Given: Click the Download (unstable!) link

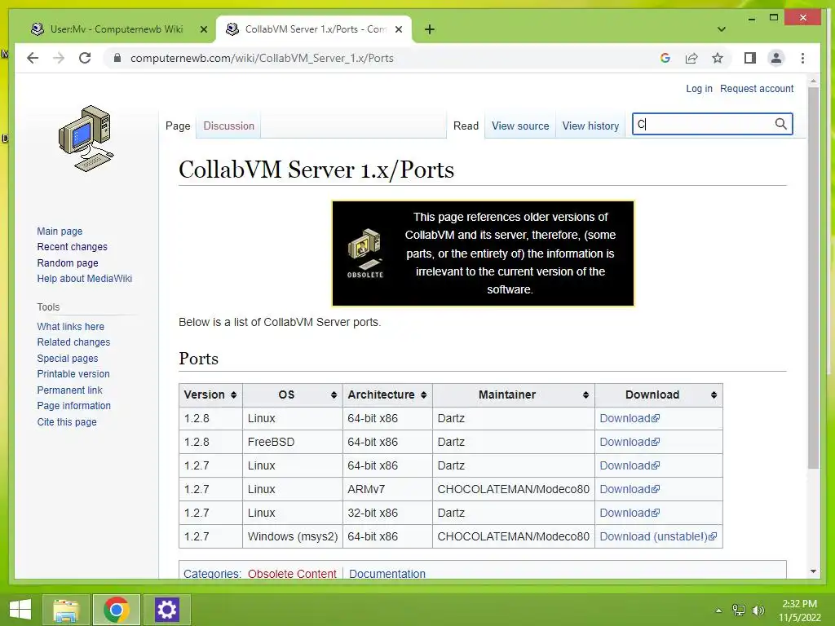Looking at the screenshot, I should [x=658, y=536].
